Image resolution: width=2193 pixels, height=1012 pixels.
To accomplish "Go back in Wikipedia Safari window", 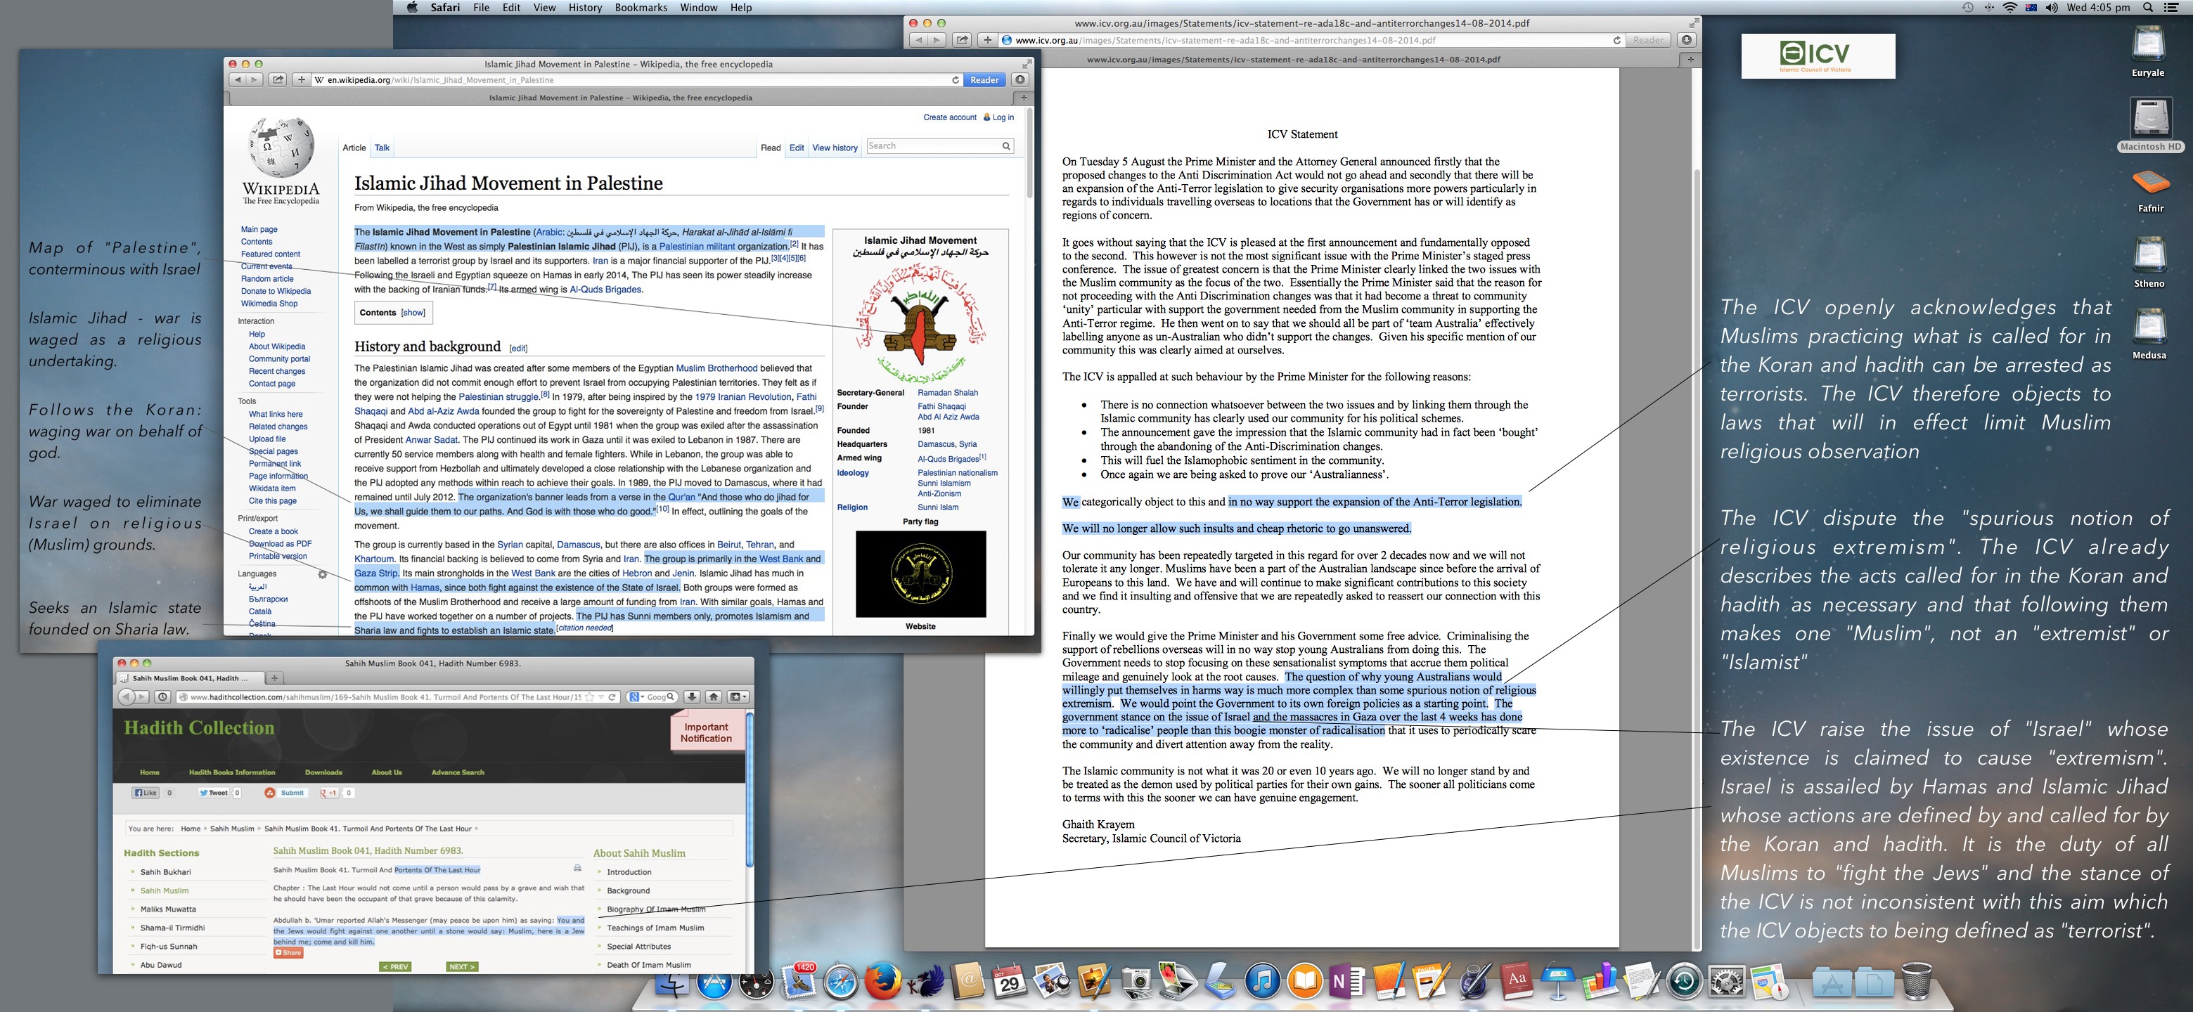I will click(238, 80).
